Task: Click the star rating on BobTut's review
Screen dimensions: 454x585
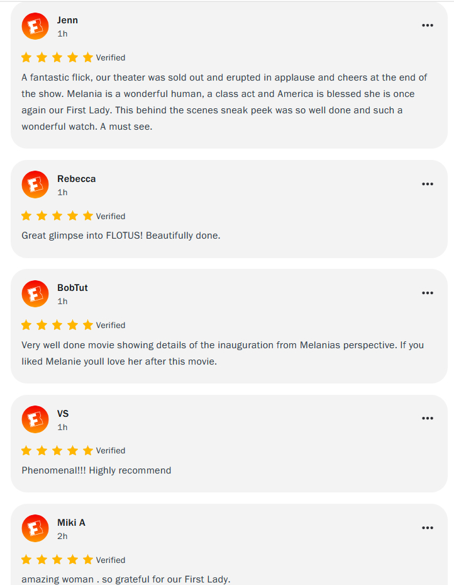Action: pyautogui.click(x=57, y=325)
